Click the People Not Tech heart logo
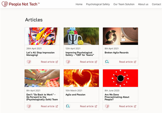 pos(5,4)
